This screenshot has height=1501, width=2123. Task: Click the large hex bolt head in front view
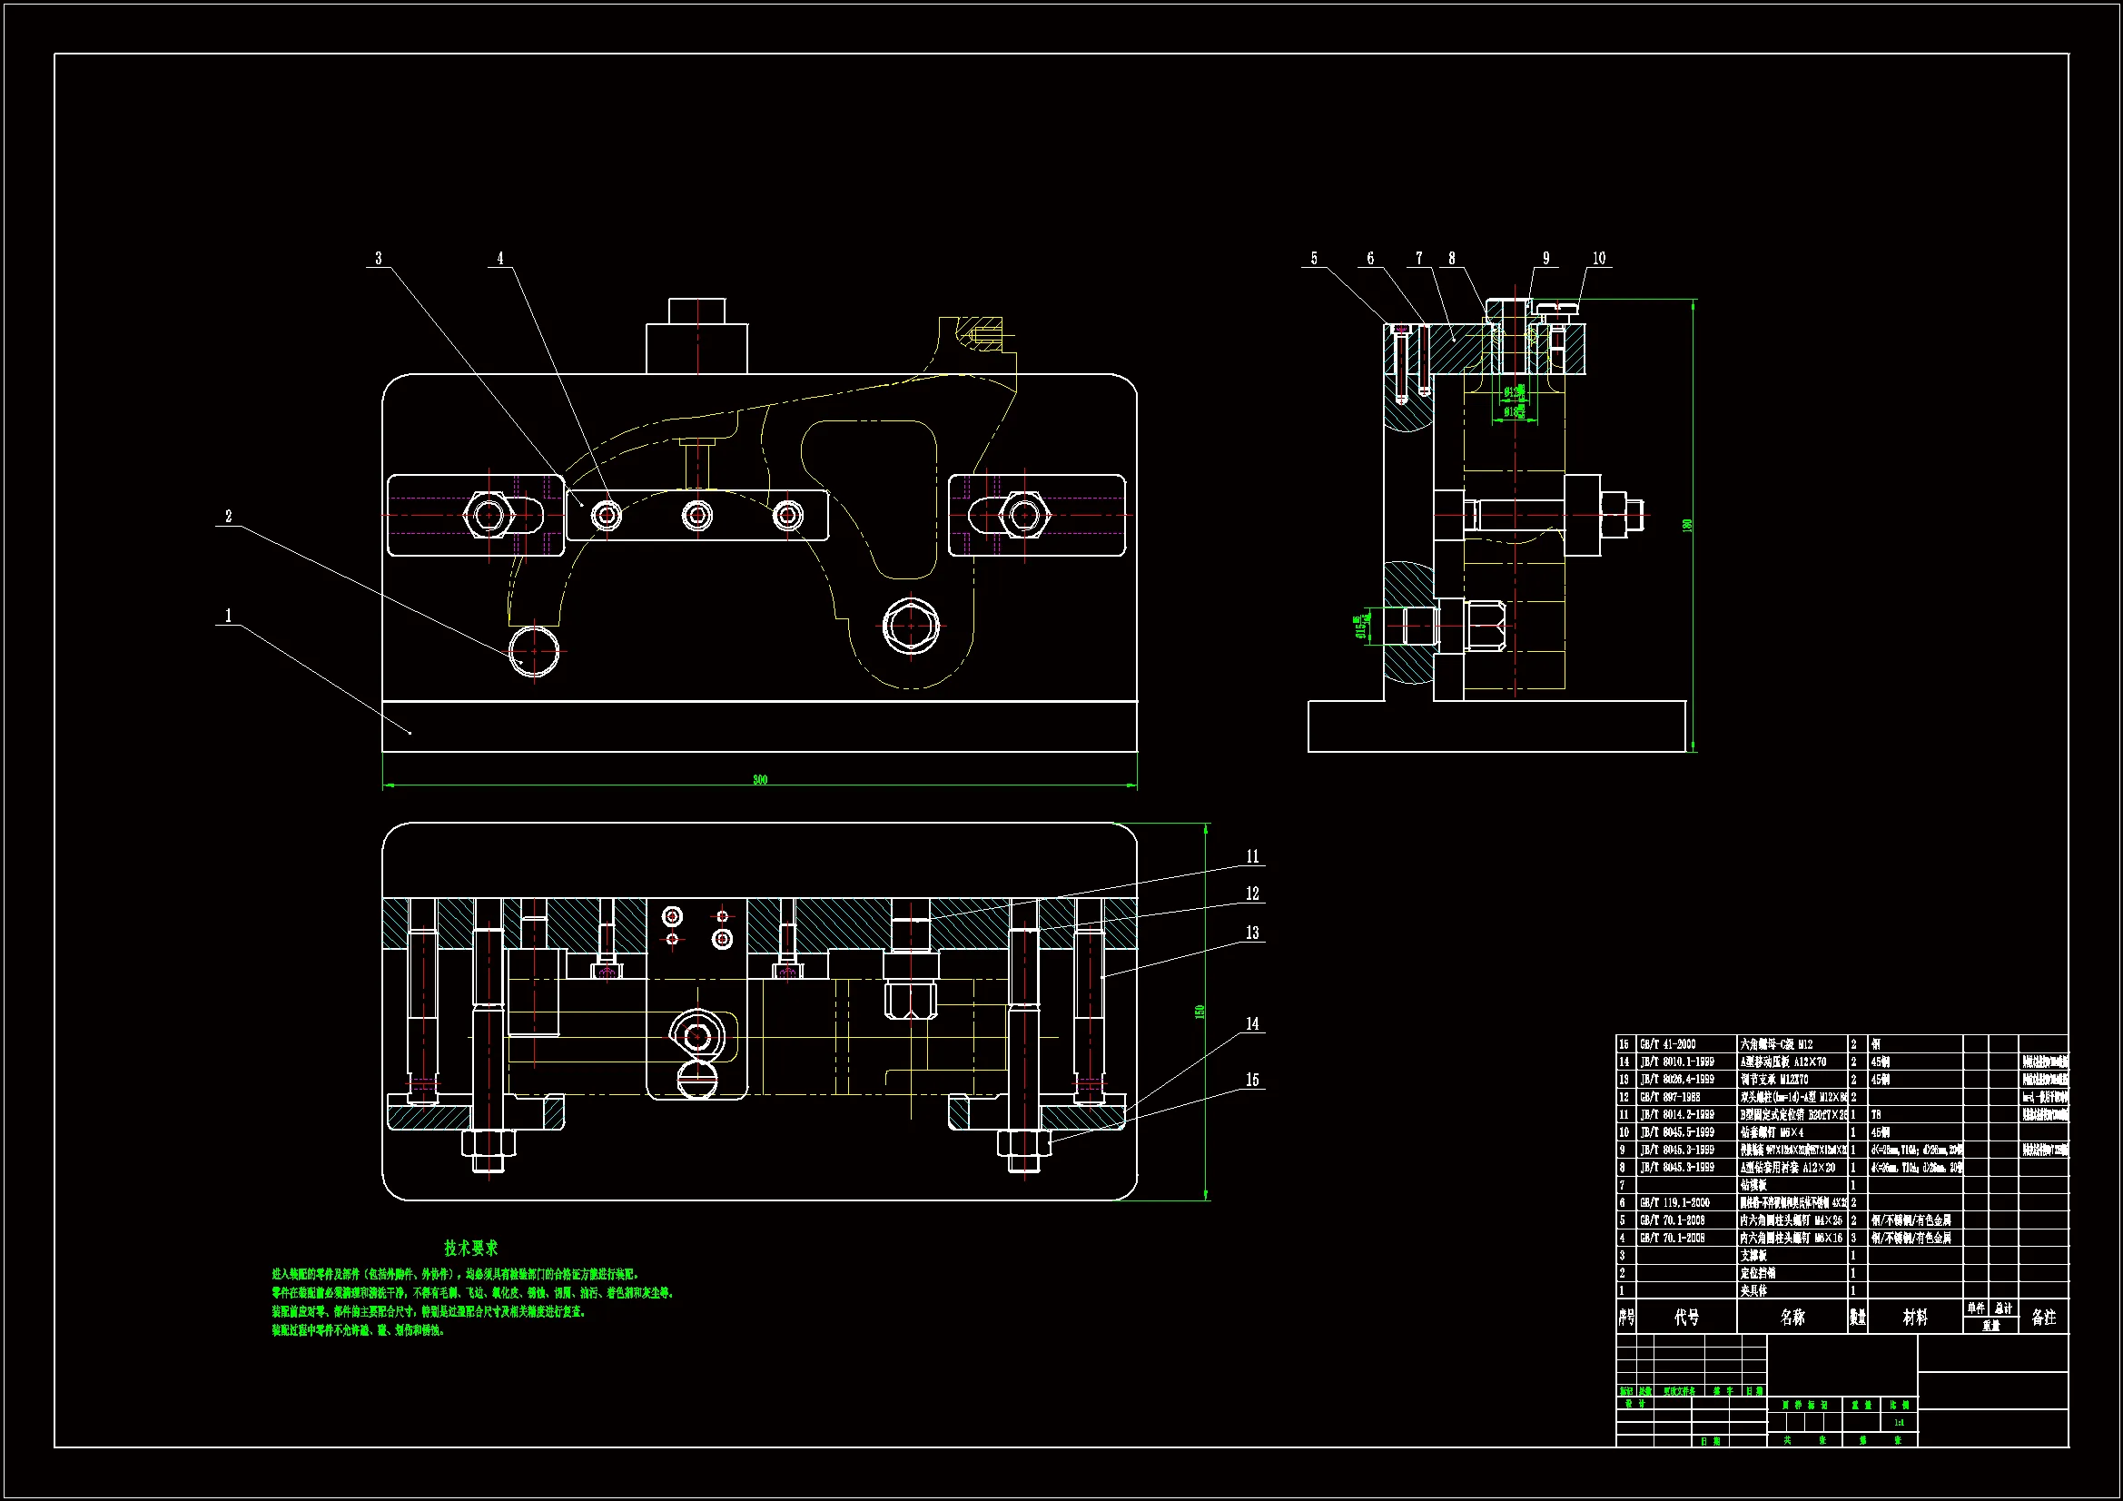click(x=911, y=627)
